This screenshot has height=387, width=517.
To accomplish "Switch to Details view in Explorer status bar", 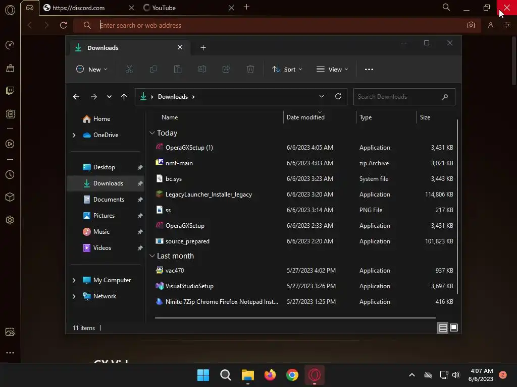I will click(x=443, y=328).
